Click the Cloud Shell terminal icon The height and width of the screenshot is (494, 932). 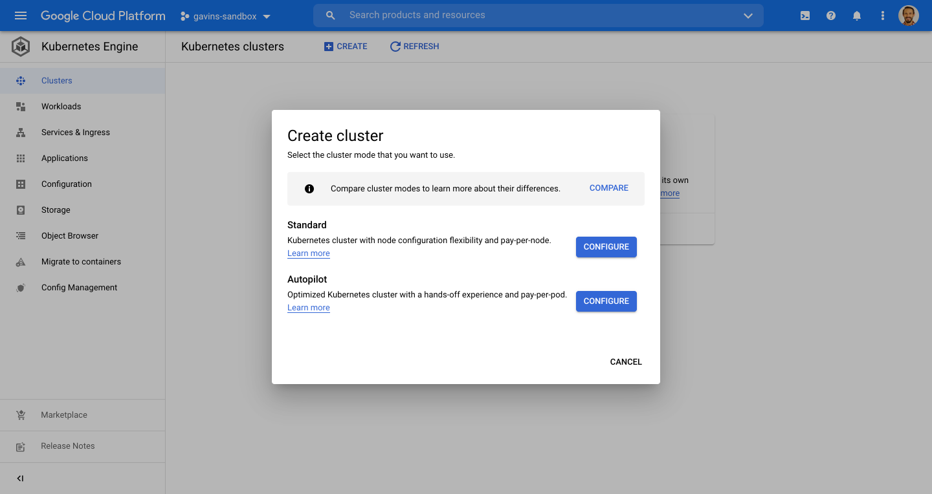point(805,16)
